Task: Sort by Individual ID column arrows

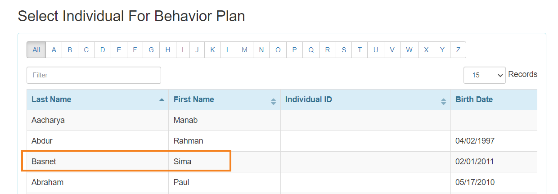Action: pyautogui.click(x=443, y=101)
